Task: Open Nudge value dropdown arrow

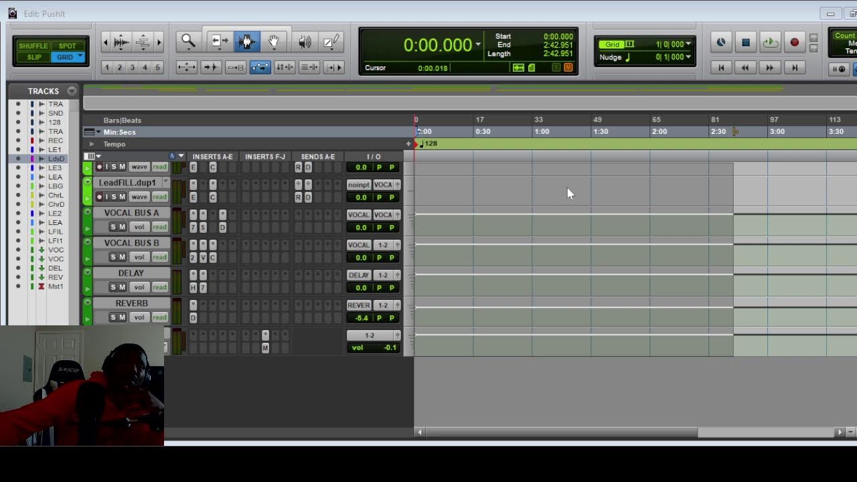Action: point(688,57)
